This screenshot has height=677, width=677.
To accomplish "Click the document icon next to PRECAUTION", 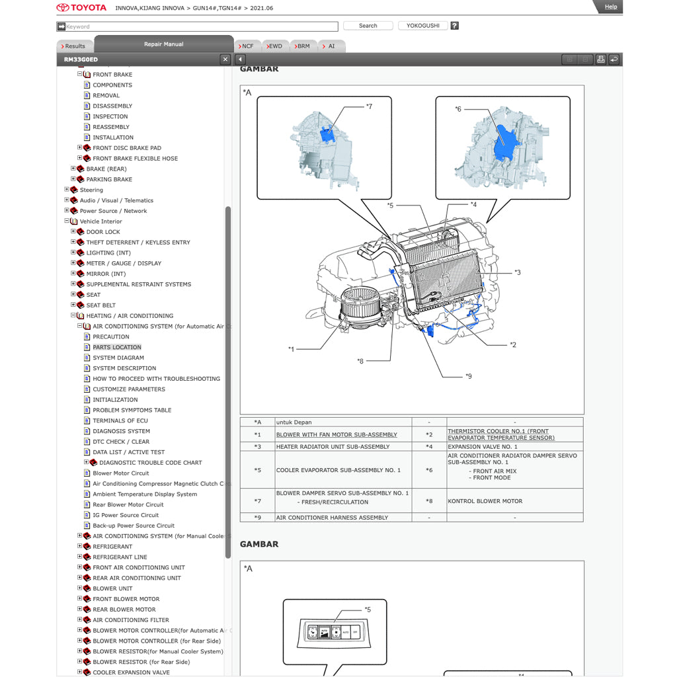I will (87, 337).
